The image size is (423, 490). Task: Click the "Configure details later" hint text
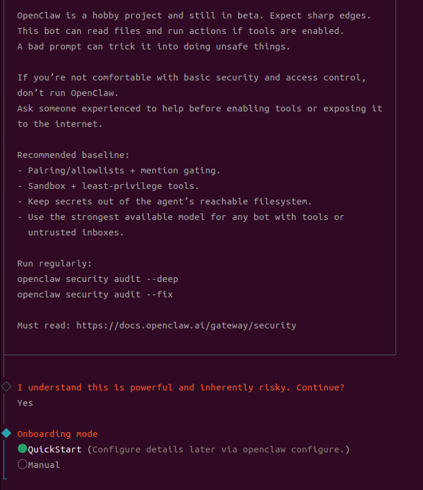218,449
